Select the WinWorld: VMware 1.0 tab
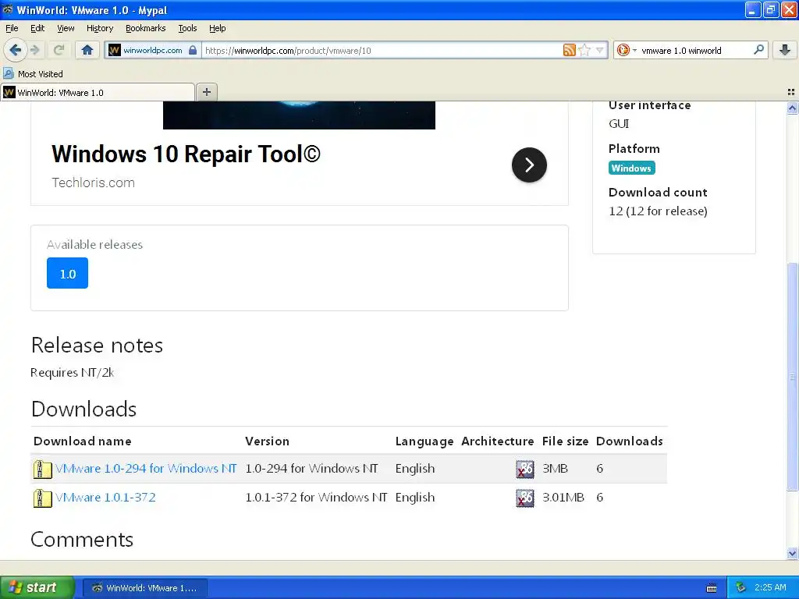799x599 pixels. pyautogui.click(x=98, y=92)
